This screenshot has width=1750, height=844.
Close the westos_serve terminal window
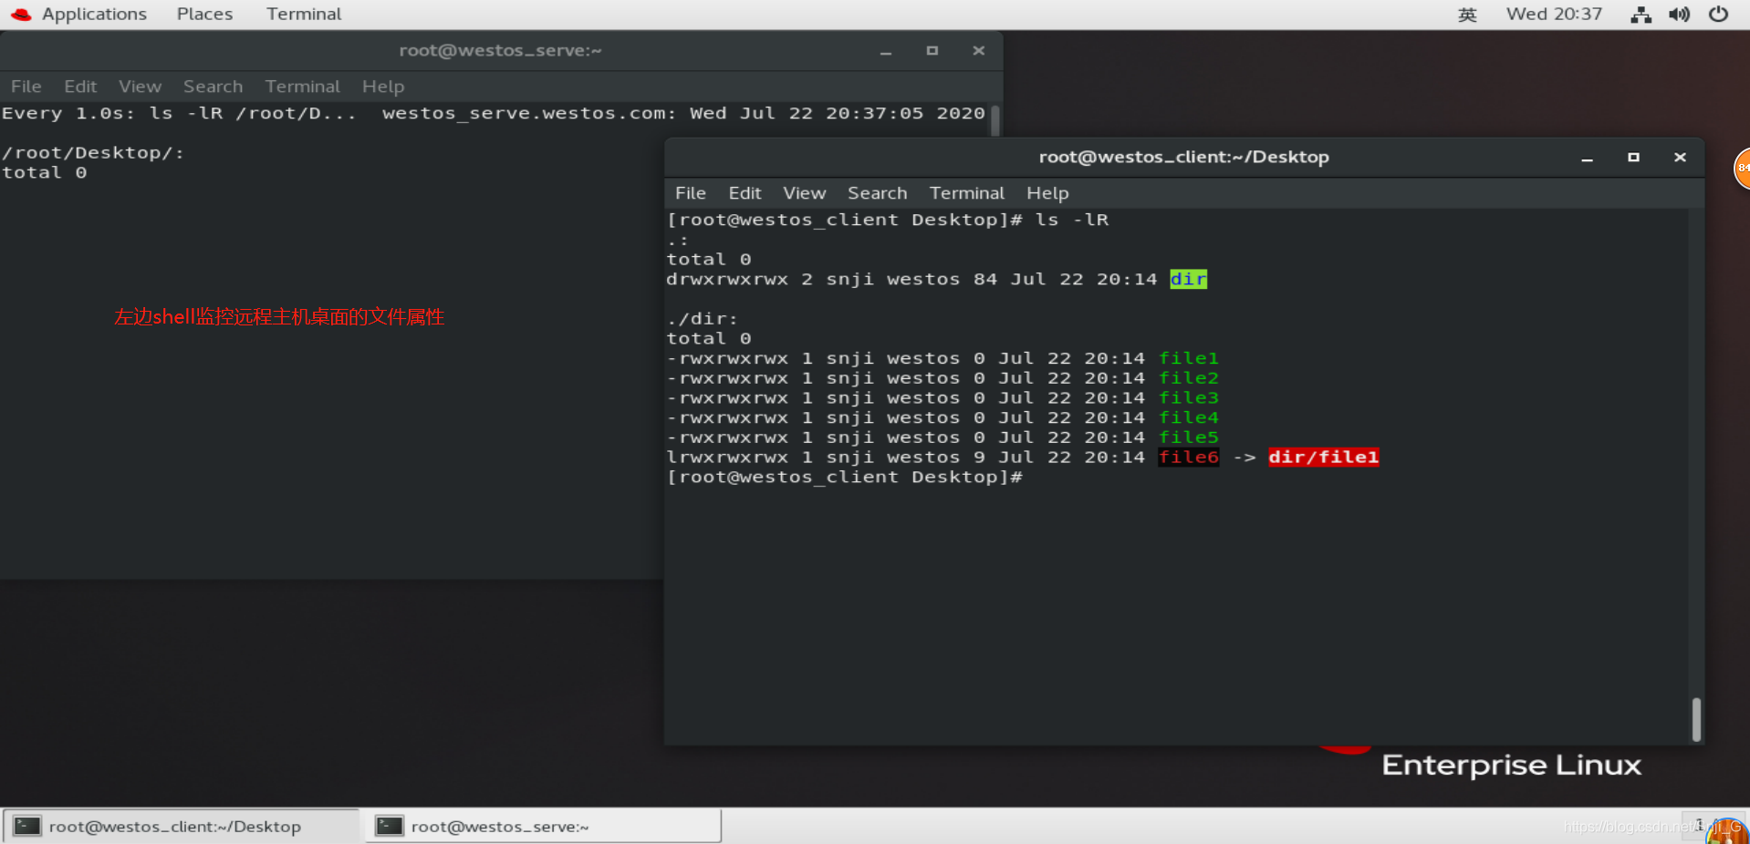point(978,51)
